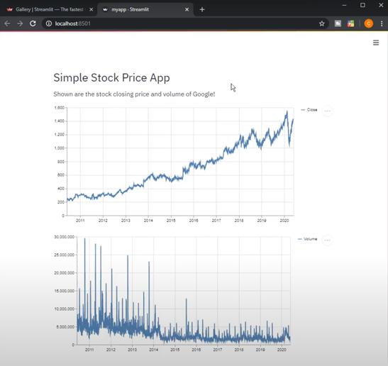Open the Streamlit hamburger menu
This screenshot has height=366, width=388.
coord(376,43)
